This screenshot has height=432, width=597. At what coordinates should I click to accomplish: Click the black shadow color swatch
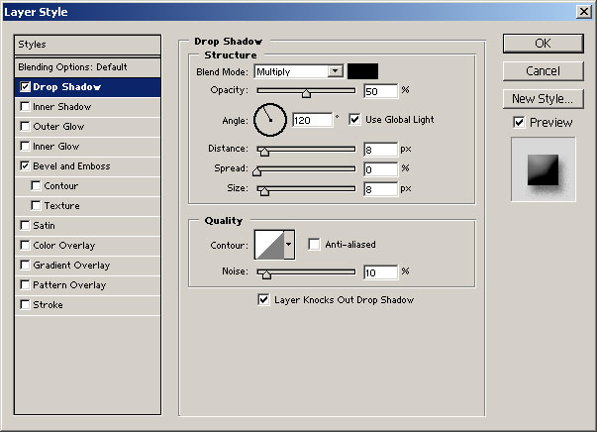click(x=362, y=71)
